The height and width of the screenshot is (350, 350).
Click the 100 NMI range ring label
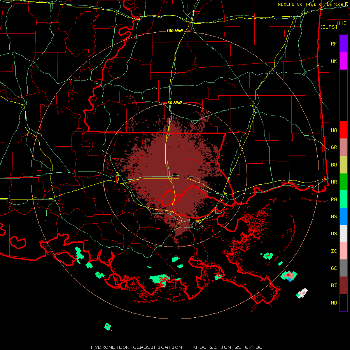pyautogui.click(x=175, y=31)
